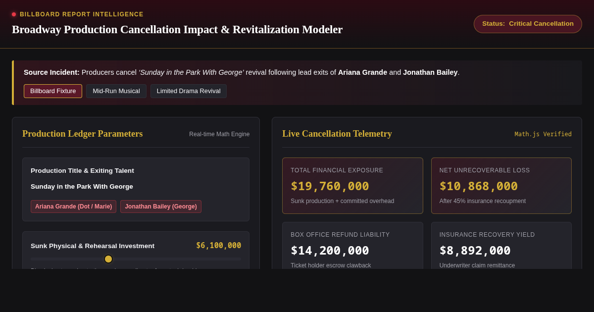The image size is (594, 312).
Task: Click the Total Financial Exposure value $19,760,000
Action: point(330,186)
